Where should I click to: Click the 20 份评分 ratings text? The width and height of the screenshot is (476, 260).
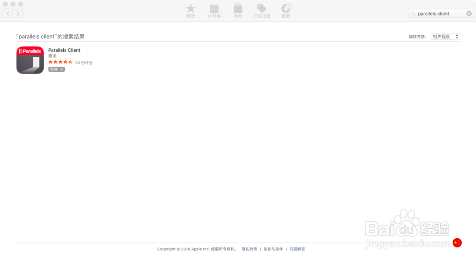coord(84,63)
